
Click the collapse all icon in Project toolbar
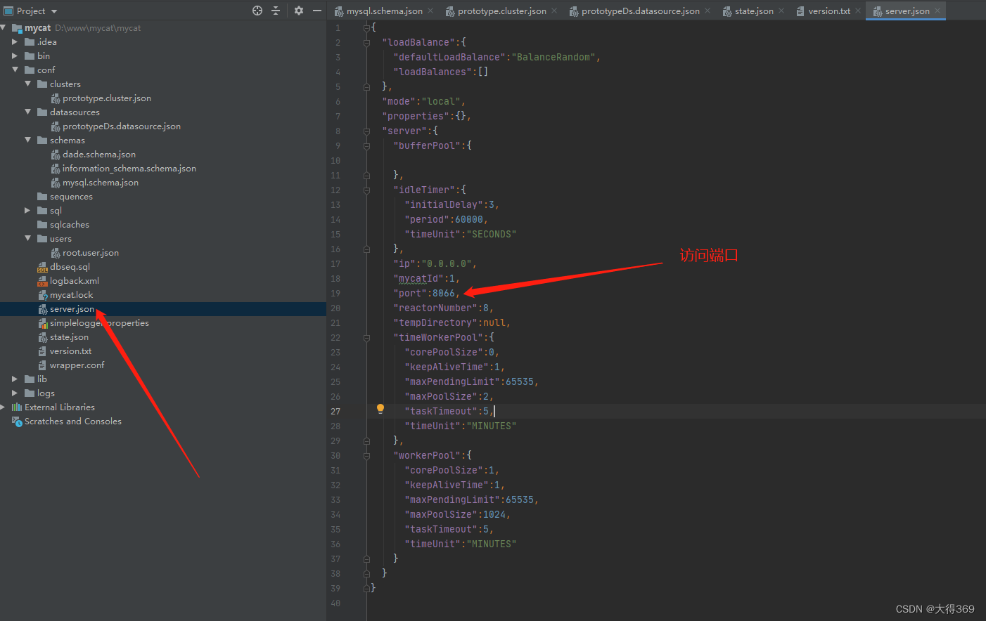(x=276, y=11)
